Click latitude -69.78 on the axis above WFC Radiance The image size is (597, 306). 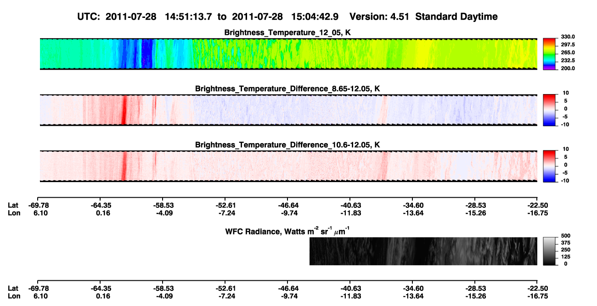coord(38,206)
